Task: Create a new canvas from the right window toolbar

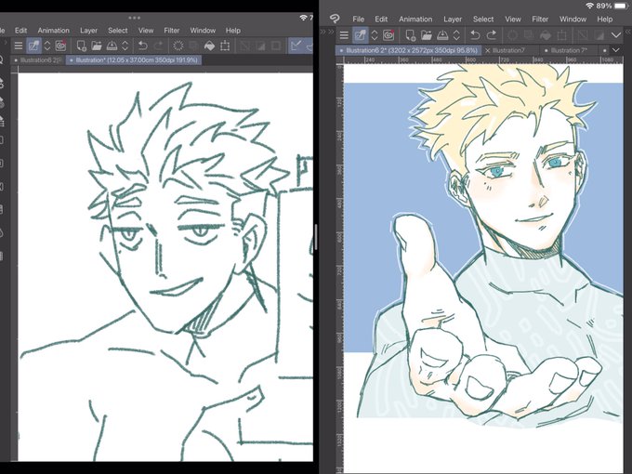Action: [410, 35]
